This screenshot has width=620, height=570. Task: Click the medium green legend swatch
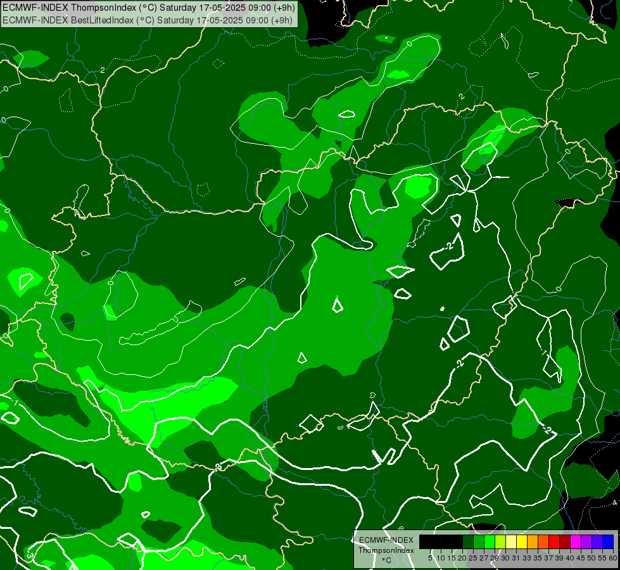coord(479,541)
